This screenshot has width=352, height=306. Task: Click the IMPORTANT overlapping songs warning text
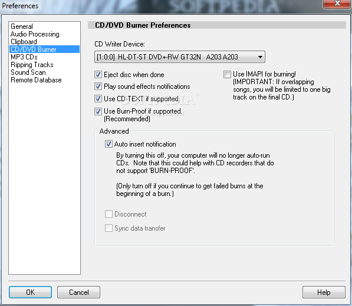pos(281,89)
